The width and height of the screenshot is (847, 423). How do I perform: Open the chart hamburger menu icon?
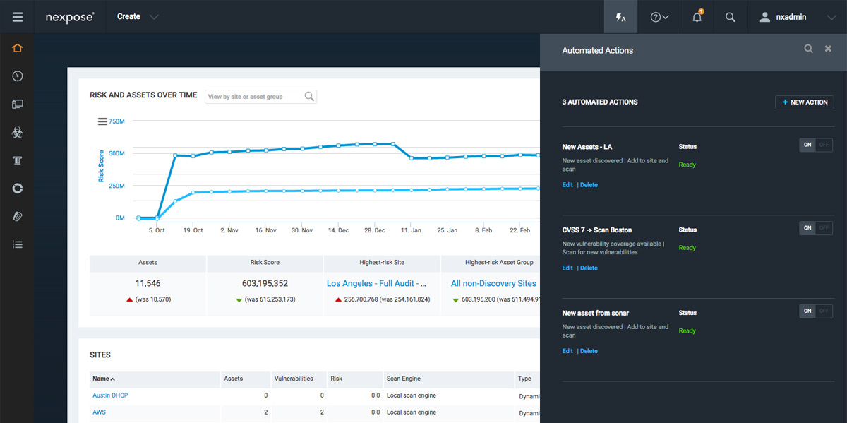(102, 121)
